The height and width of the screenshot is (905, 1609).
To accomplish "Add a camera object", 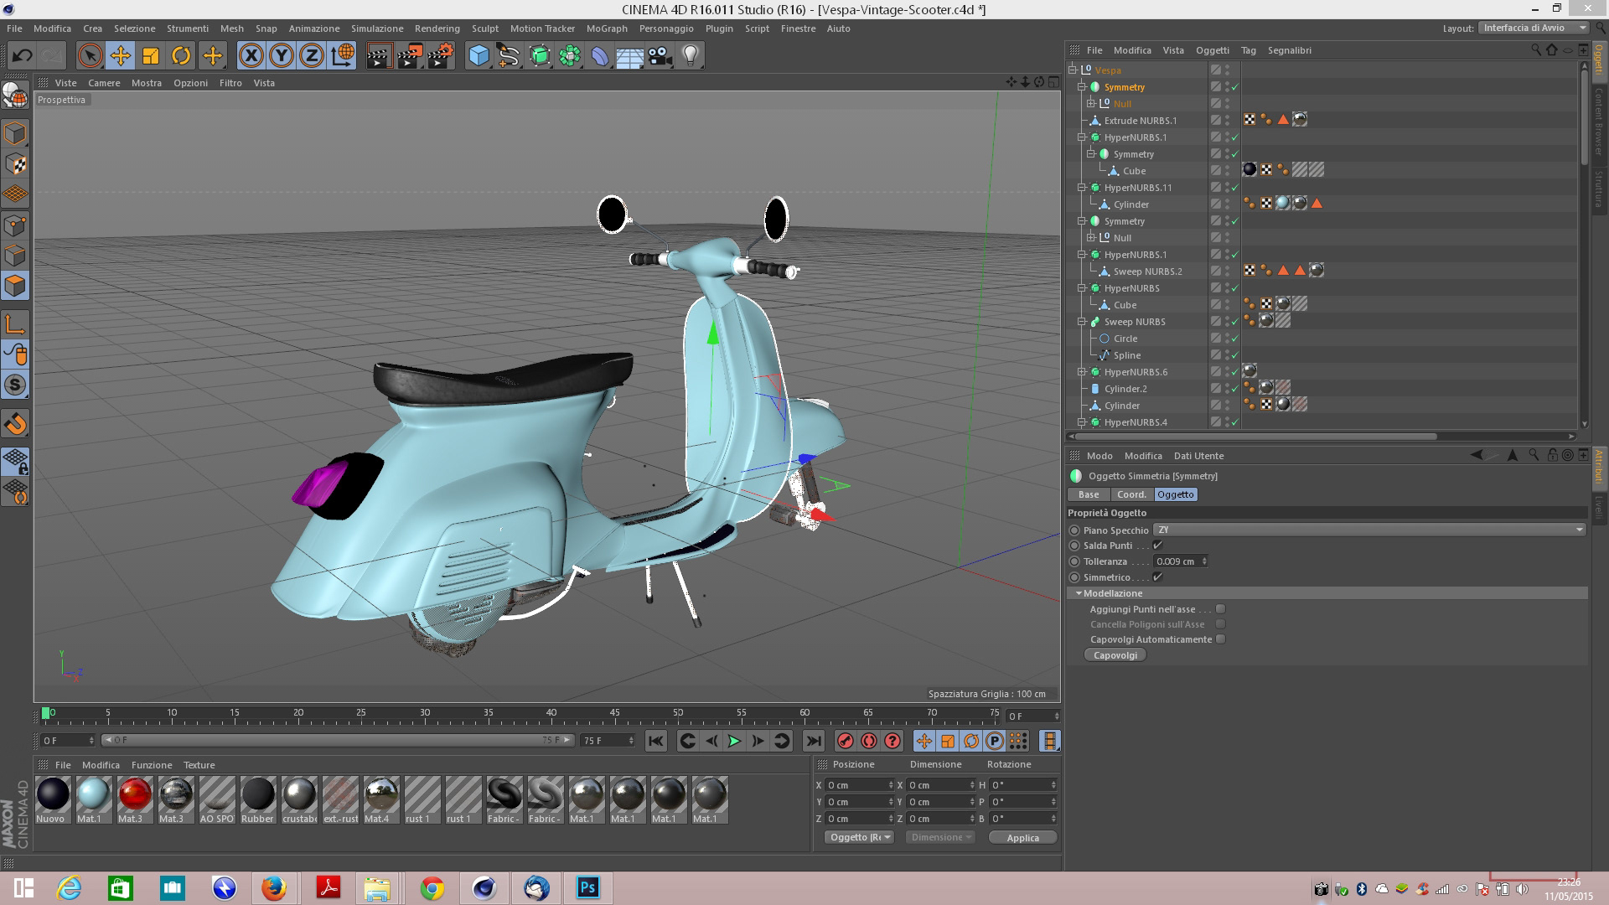I will click(x=660, y=56).
